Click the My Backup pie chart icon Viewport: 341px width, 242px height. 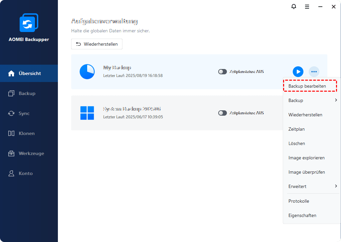87,72
